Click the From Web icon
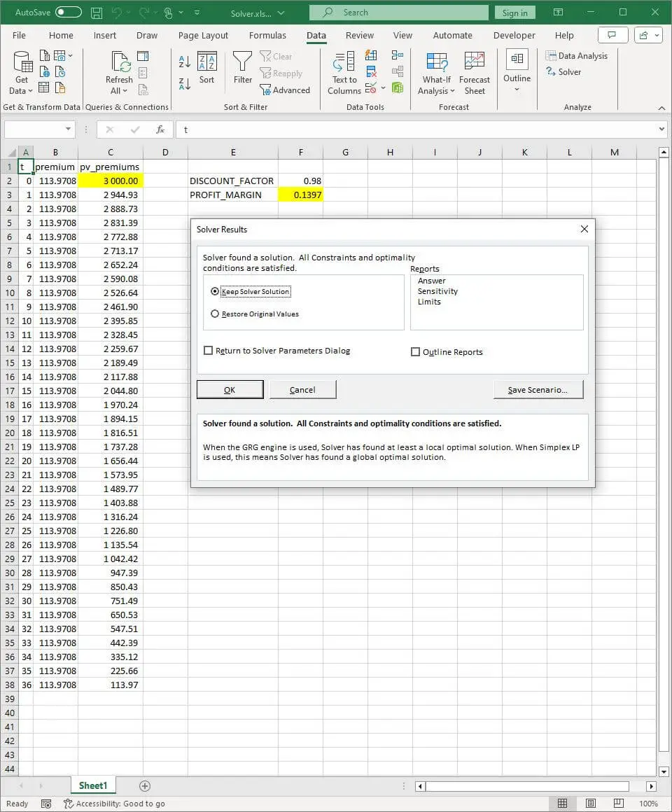This screenshot has width=672, height=812. pos(45,72)
